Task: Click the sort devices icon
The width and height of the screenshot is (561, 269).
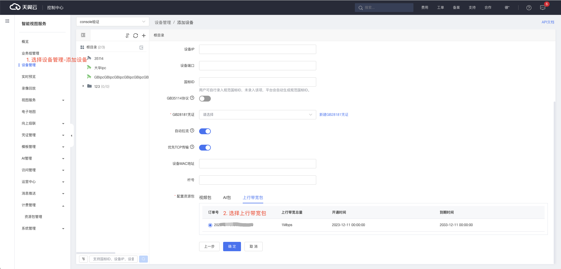Action: coord(127,36)
